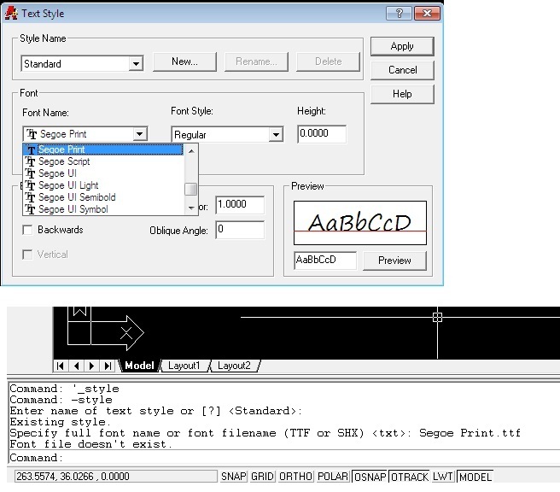Click the coordinates display 263.5574, 36.0266

pyautogui.click(x=116, y=477)
